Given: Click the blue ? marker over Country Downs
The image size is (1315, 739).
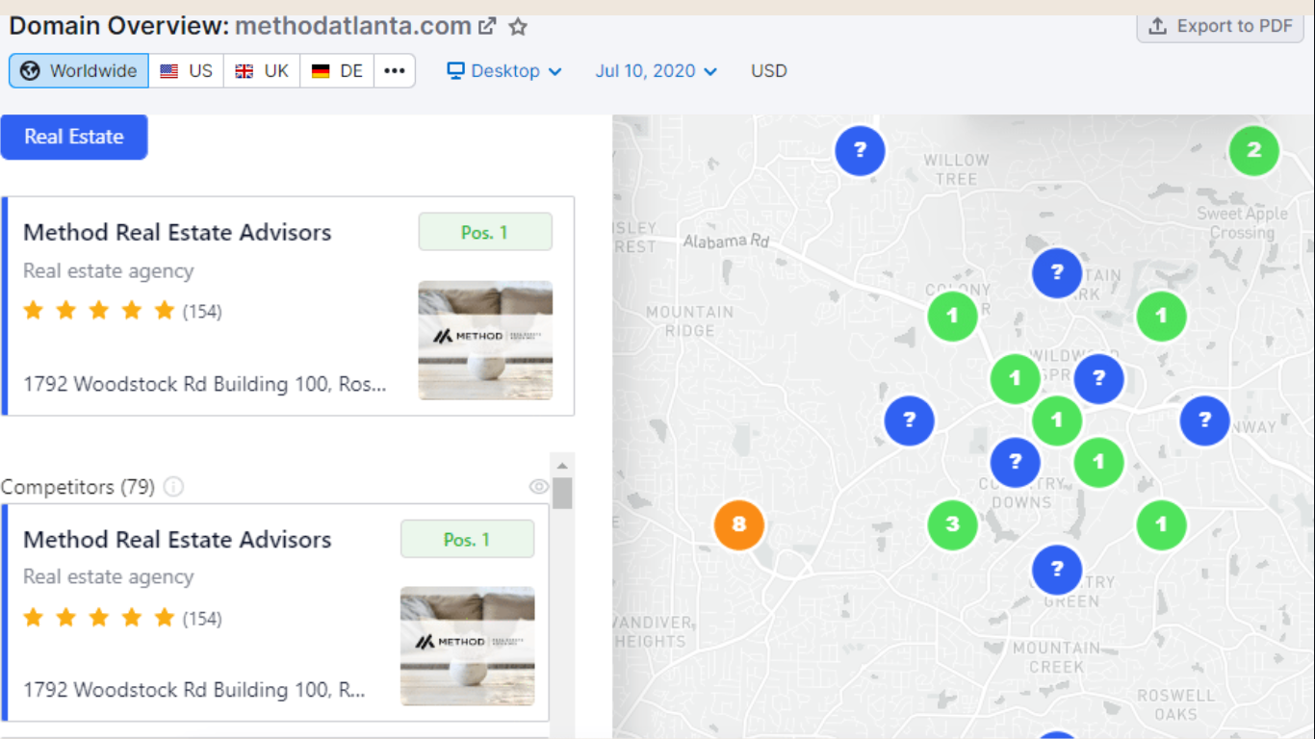Looking at the screenshot, I should [x=1015, y=462].
